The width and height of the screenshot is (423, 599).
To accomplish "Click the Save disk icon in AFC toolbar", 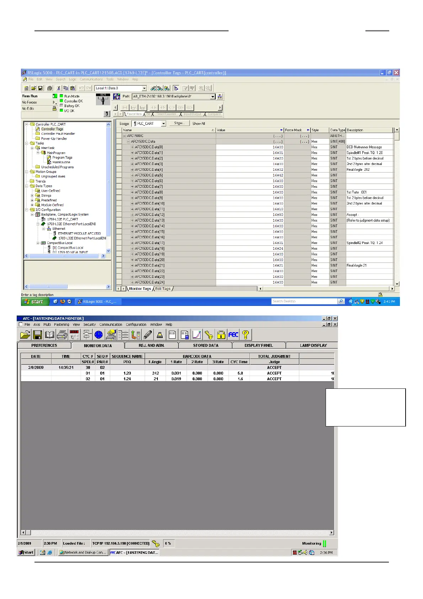I will pyautogui.click(x=38, y=334).
